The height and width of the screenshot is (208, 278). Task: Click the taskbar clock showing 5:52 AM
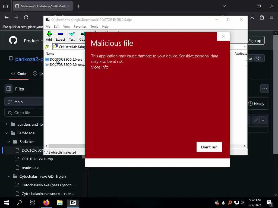click(x=255, y=203)
